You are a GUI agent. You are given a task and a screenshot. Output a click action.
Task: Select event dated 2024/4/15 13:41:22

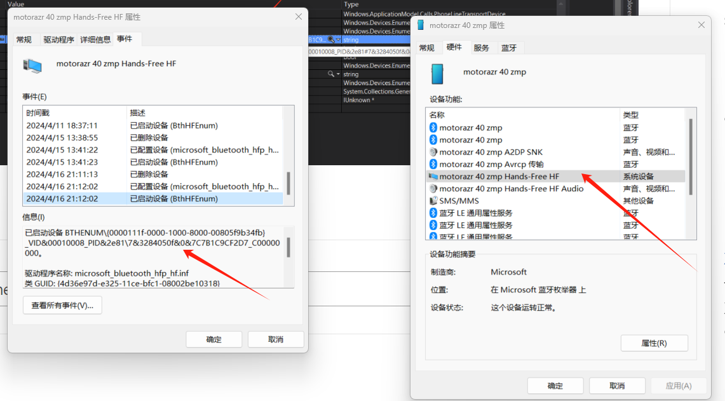pos(152,150)
